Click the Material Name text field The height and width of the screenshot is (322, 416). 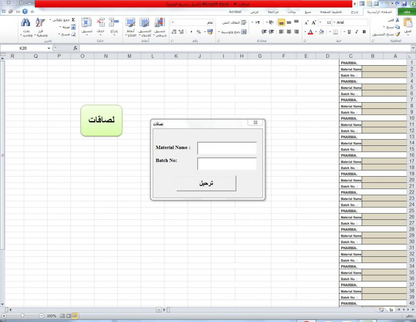click(227, 148)
